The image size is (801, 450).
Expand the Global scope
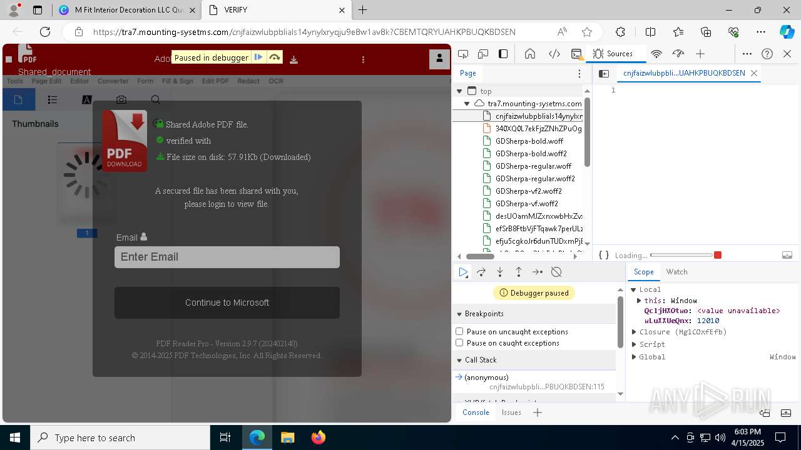pos(634,357)
